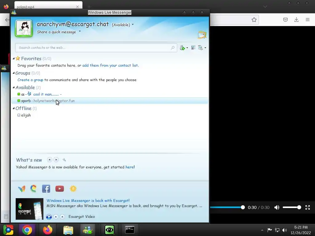The image size is (315, 236).
Task: Click add them from your contact list link
Action: 110,65
